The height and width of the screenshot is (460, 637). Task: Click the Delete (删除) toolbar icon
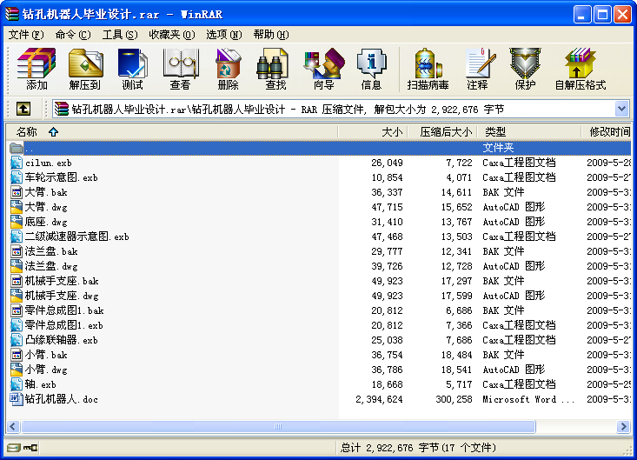229,69
